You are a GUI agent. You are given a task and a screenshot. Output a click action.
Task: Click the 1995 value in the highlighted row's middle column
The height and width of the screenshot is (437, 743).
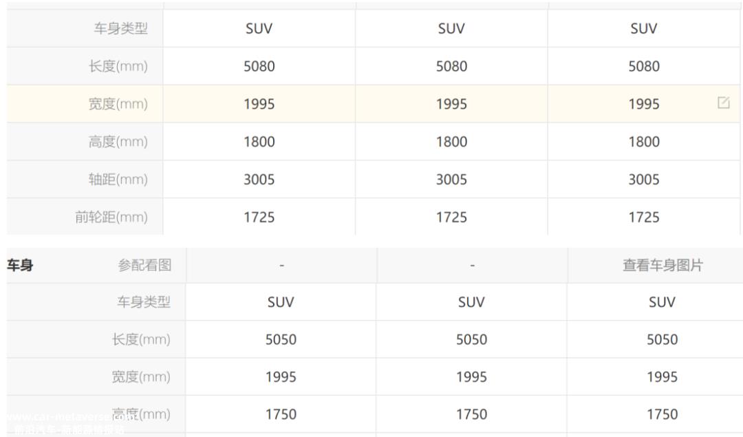click(x=451, y=105)
